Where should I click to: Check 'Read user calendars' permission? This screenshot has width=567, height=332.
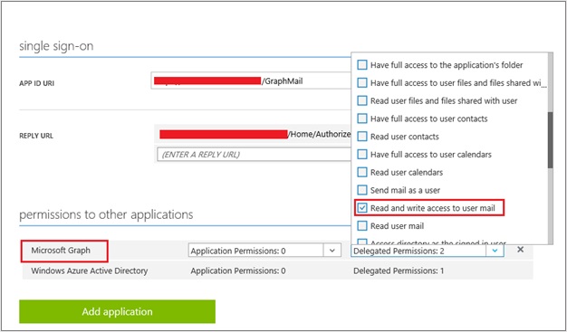click(x=362, y=172)
